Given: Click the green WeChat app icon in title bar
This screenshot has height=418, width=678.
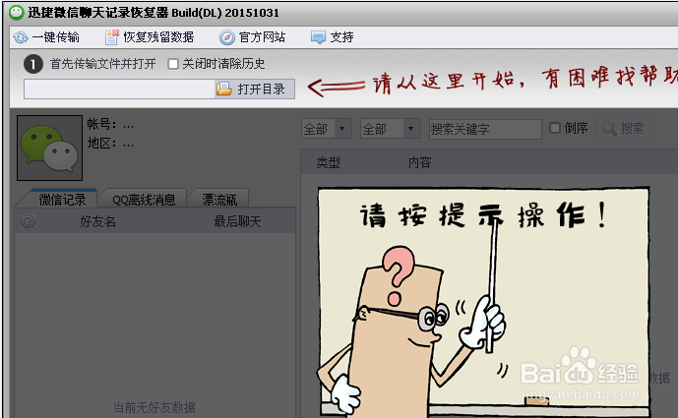Looking at the screenshot, I should (16, 13).
